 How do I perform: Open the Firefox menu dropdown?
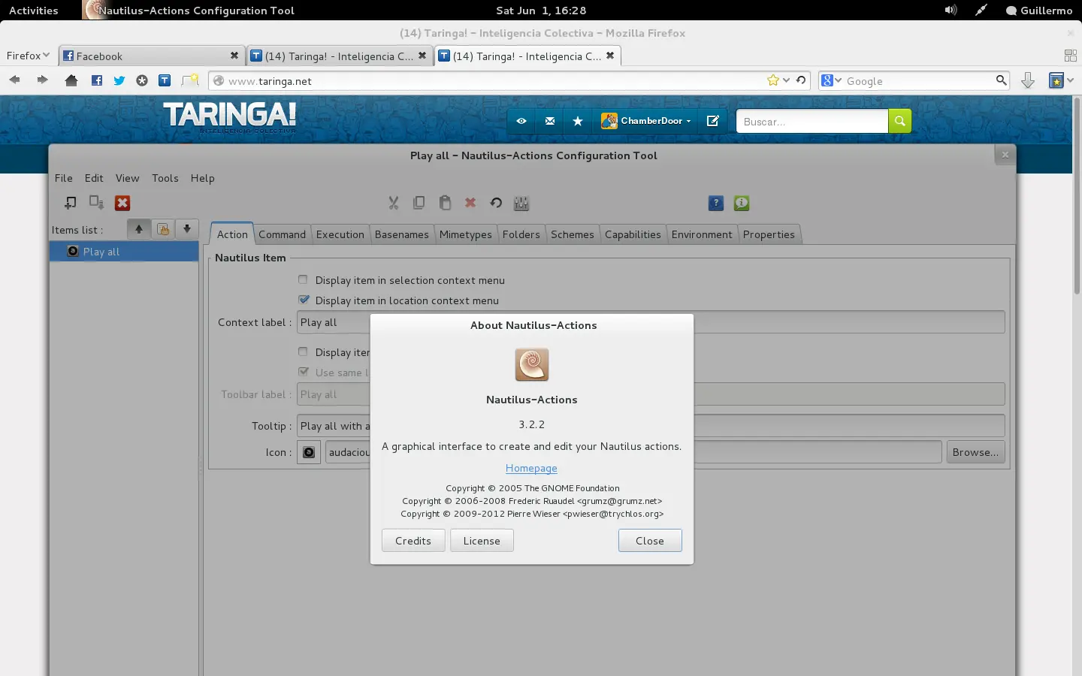click(28, 56)
